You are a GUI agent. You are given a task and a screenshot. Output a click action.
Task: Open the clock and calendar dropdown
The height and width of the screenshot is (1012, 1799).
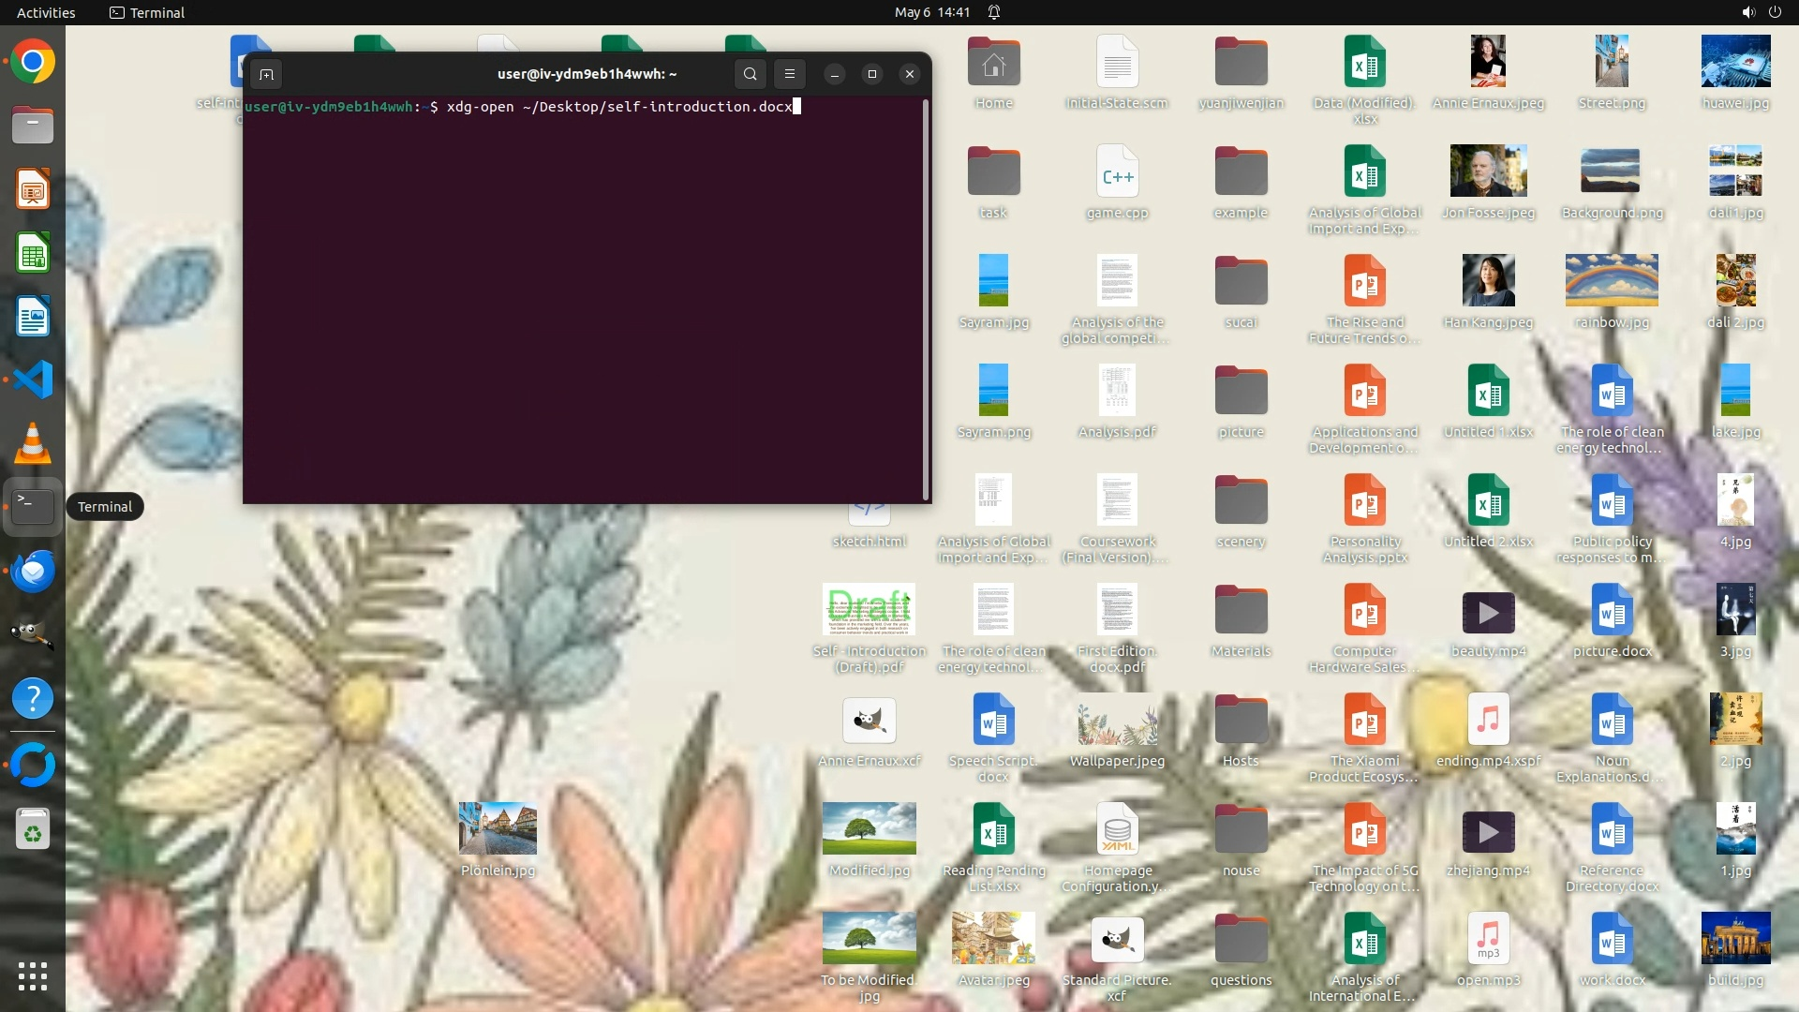point(931,12)
